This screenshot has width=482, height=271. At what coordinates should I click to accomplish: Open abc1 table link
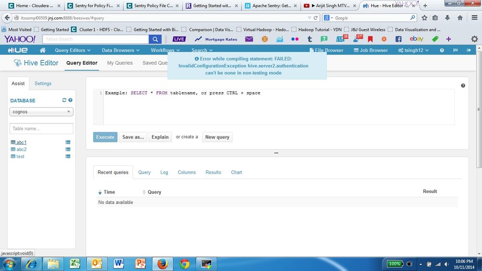tap(21, 142)
